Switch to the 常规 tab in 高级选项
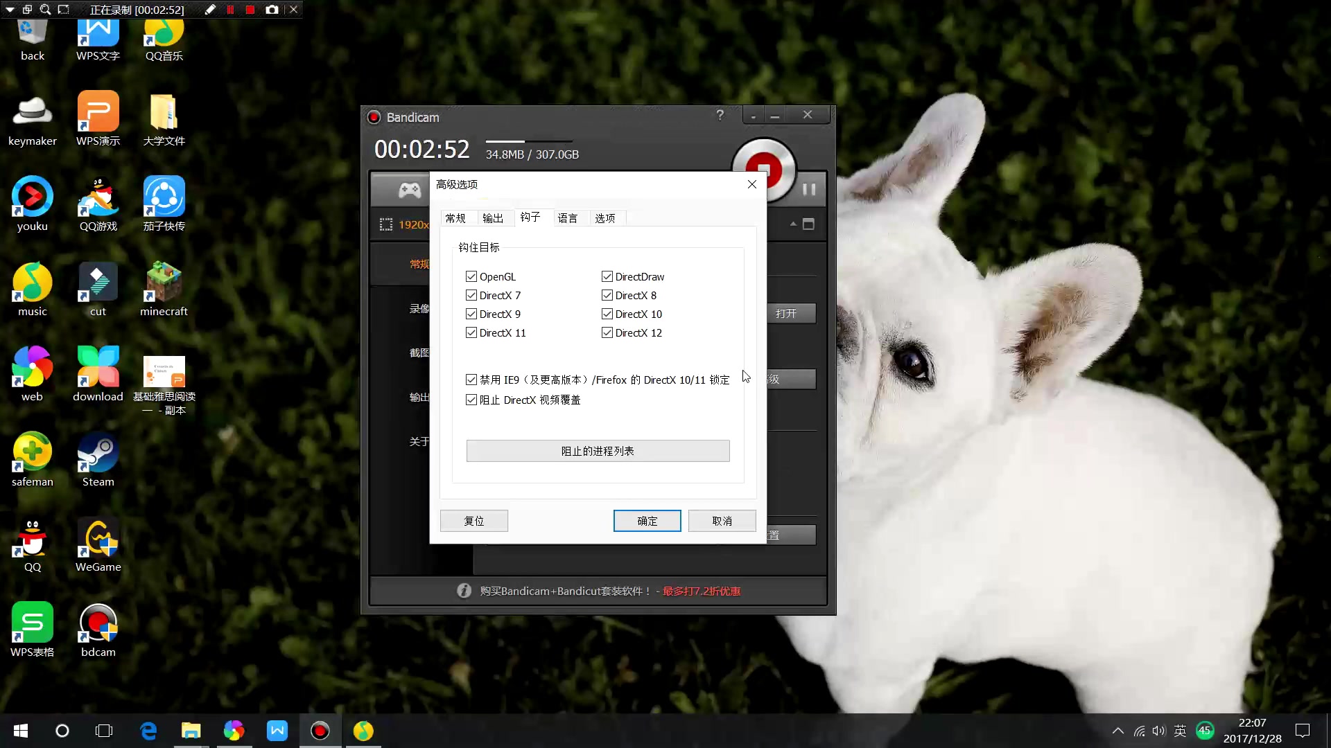This screenshot has width=1331, height=748. [456, 218]
